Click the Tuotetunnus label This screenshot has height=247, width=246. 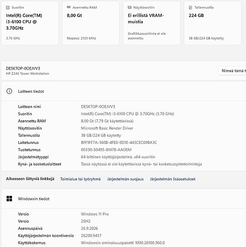click(29, 149)
